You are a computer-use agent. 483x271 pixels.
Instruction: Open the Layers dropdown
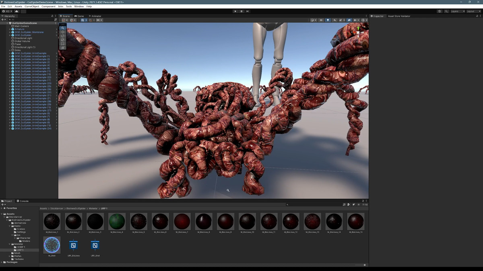[x=456, y=11]
